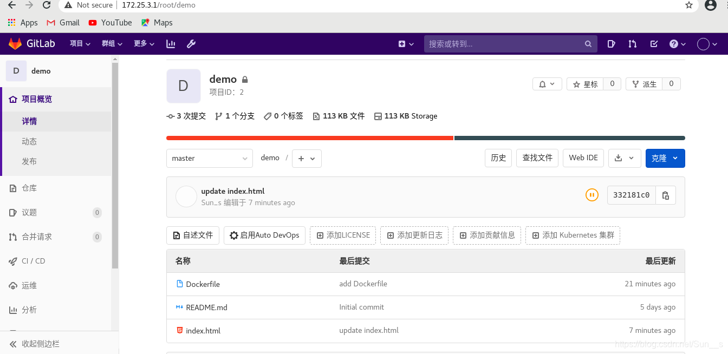
Task: Open the 群组 menu in navbar
Action: (x=112, y=44)
